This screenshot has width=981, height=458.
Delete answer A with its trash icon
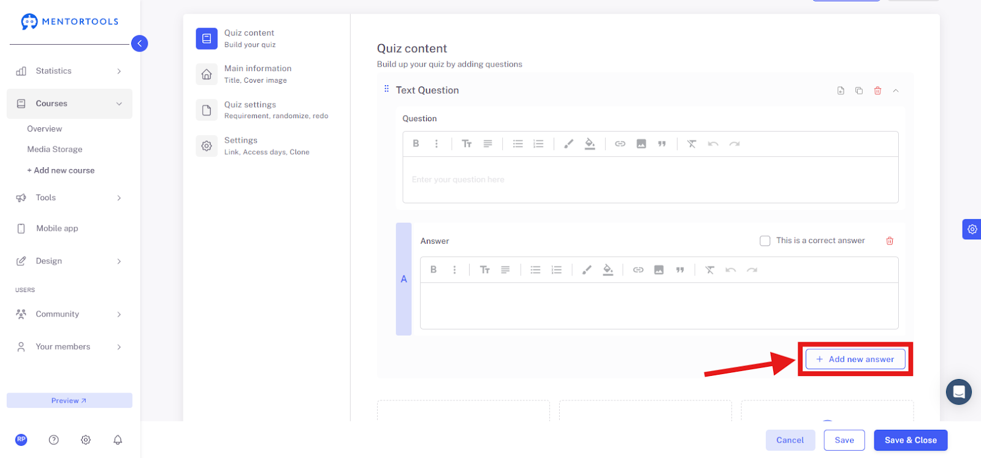[x=890, y=241]
